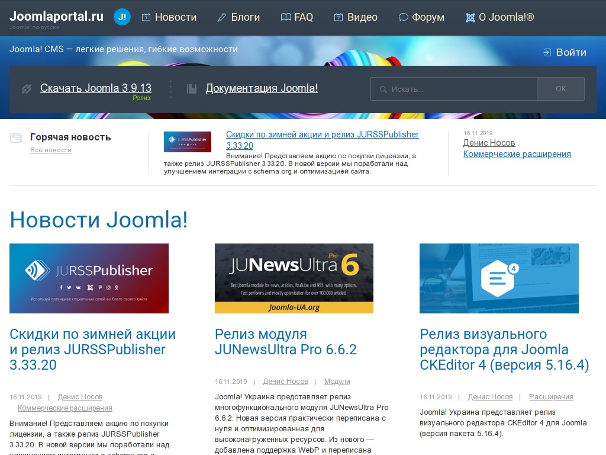Click the round blue J! logo icon
This screenshot has height=455, width=606.
coord(122,17)
